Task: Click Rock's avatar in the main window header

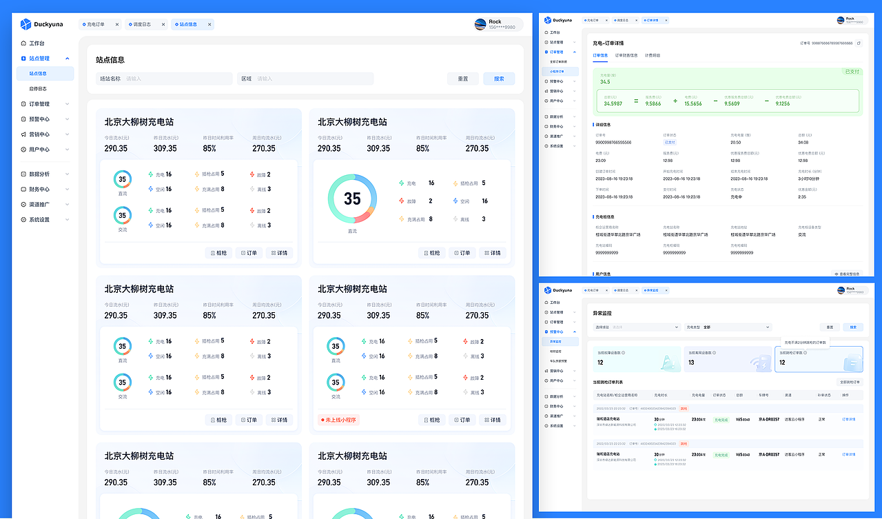Action: point(480,24)
